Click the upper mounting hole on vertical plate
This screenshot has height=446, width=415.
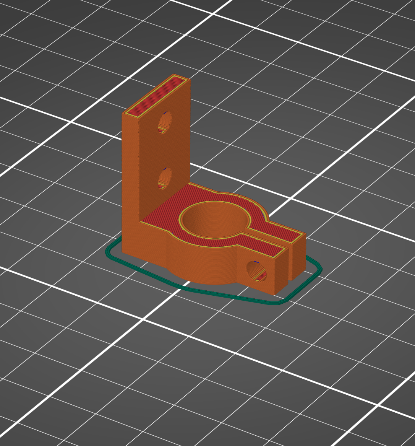coord(165,123)
